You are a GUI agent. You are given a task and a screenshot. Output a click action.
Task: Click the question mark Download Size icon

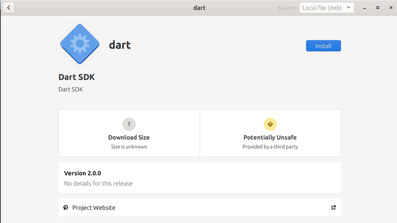tap(129, 124)
